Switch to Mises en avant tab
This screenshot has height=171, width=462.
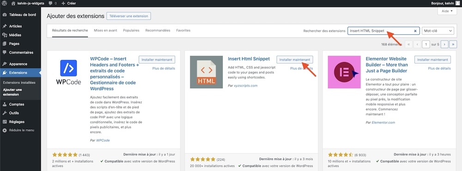(105, 30)
